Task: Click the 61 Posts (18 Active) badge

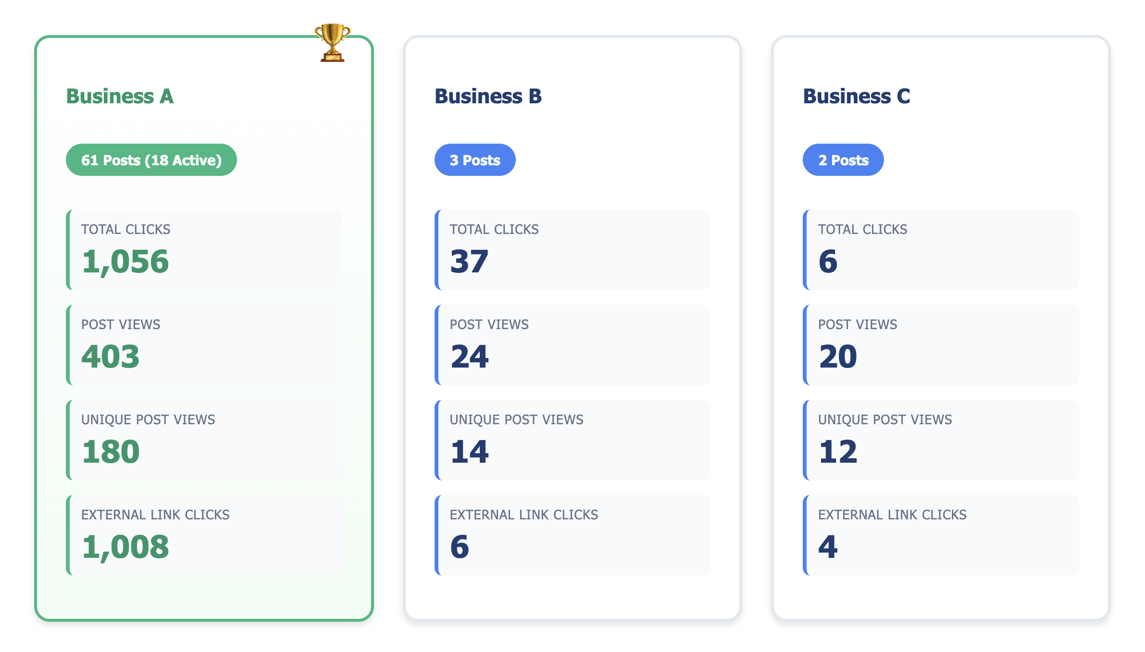Action: pyautogui.click(x=151, y=160)
